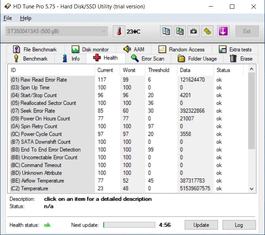Click the copy info to clipboard icon
265x235 pixels.
pos(166,31)
